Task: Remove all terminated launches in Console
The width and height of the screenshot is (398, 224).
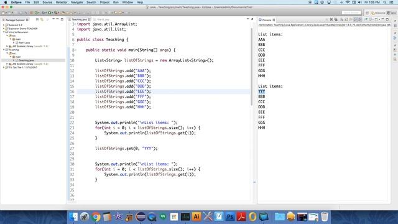Action: pos(336,19)
